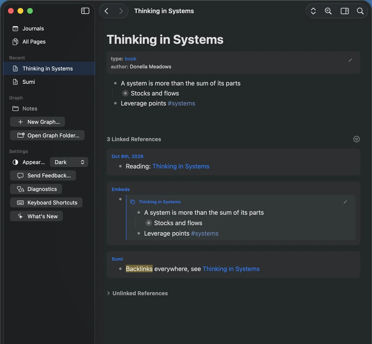Image resolution: width=372 pixels, height=344 pixels.
Task: Open search with the magnifier icon
Action: tap(360, 11)
